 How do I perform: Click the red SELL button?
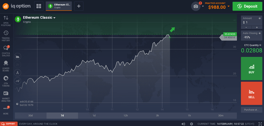[x=251, y=93]
